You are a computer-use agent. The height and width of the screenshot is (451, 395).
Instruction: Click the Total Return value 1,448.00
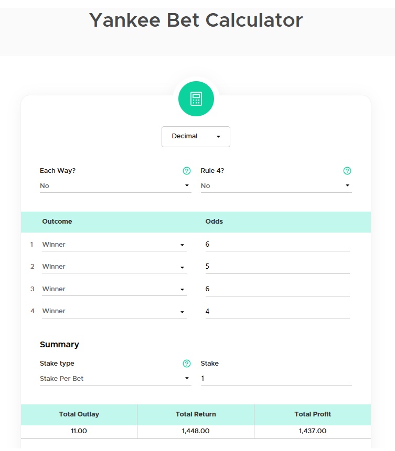tap(196, 431)
